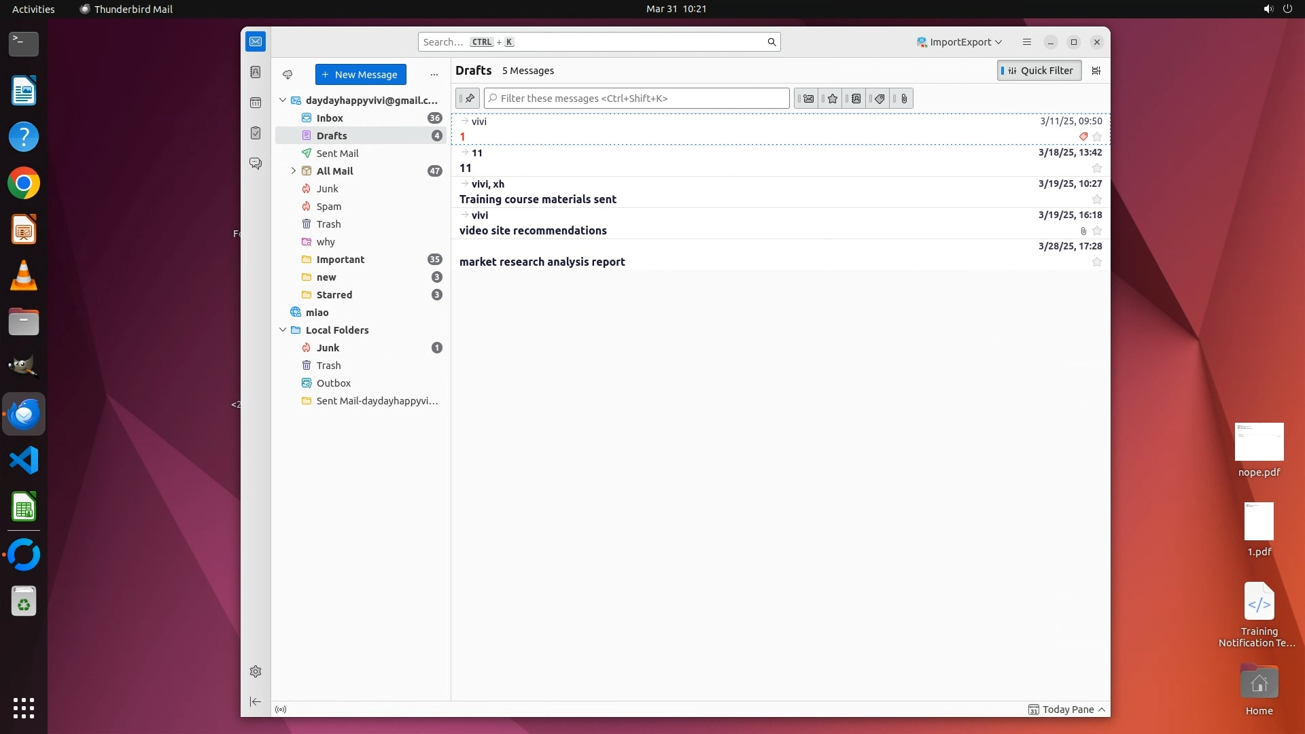This screenshot has height=734, width=1305.
Task: Open the Address Book space
Action: (256, 72)
